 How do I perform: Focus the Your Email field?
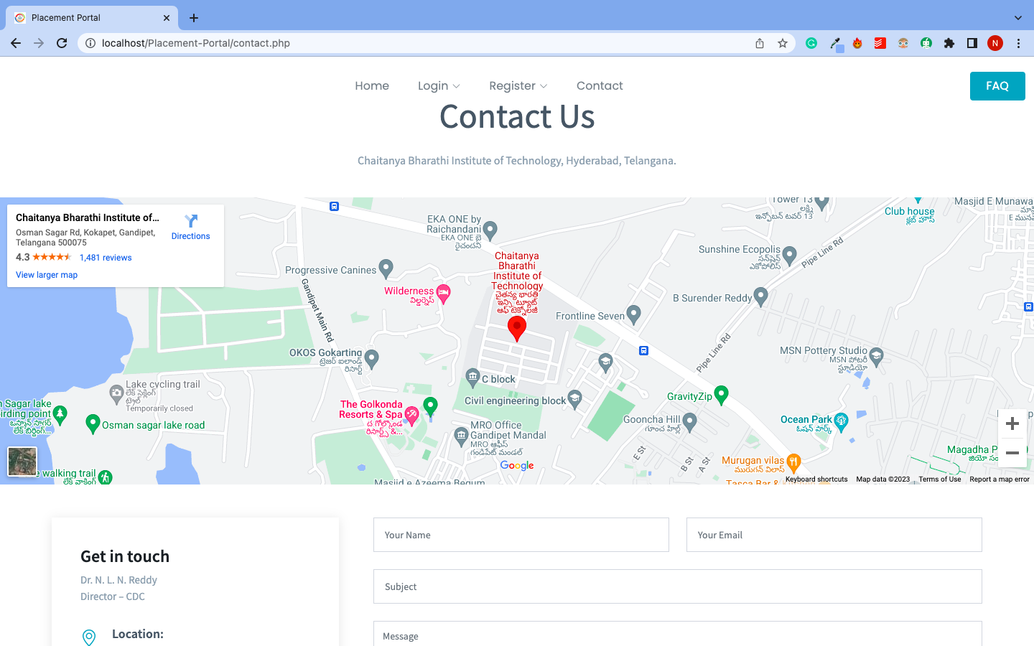(x=834, y=535)
